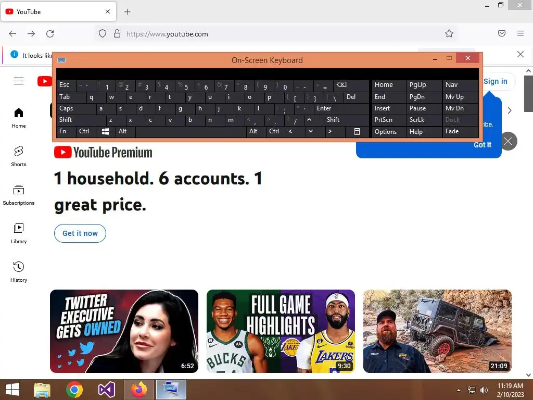Click the Esc key on On-Screen Keyboard
This screenshot has width=533, height=400.
pos(66,85)
